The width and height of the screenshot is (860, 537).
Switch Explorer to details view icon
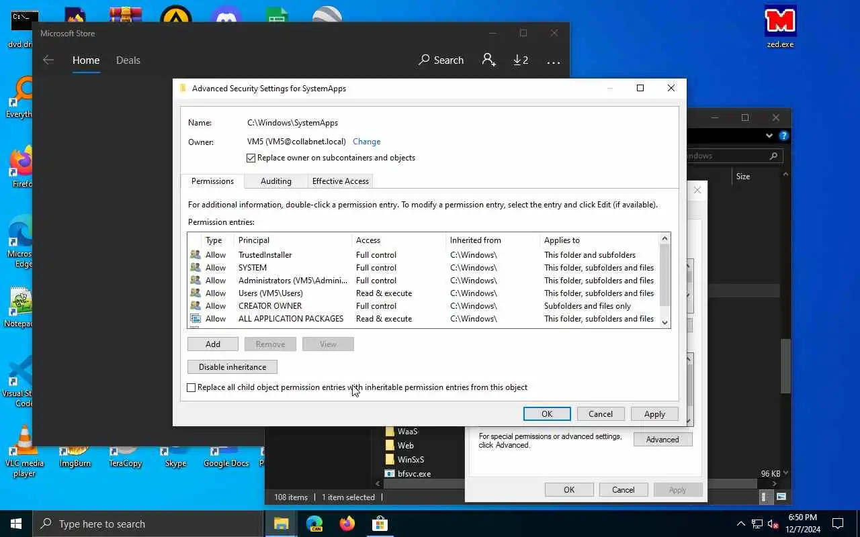764,497
